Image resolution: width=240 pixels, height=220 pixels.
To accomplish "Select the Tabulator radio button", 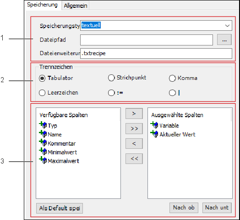I will [x=42, y=78].
